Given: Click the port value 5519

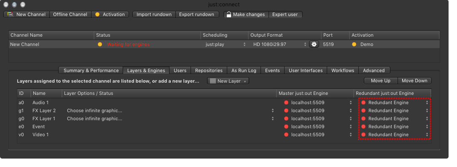Looking at the screenshot, I should tap(328, 44).
